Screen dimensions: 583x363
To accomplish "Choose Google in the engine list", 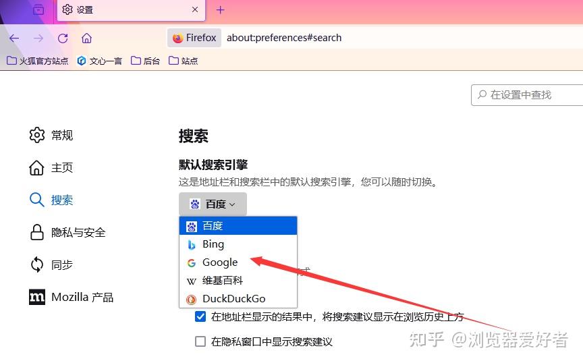I will coord(238,262).
